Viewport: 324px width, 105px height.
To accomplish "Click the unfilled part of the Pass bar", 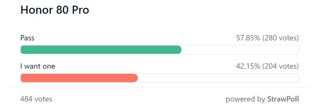I will [x=240, y=50].
